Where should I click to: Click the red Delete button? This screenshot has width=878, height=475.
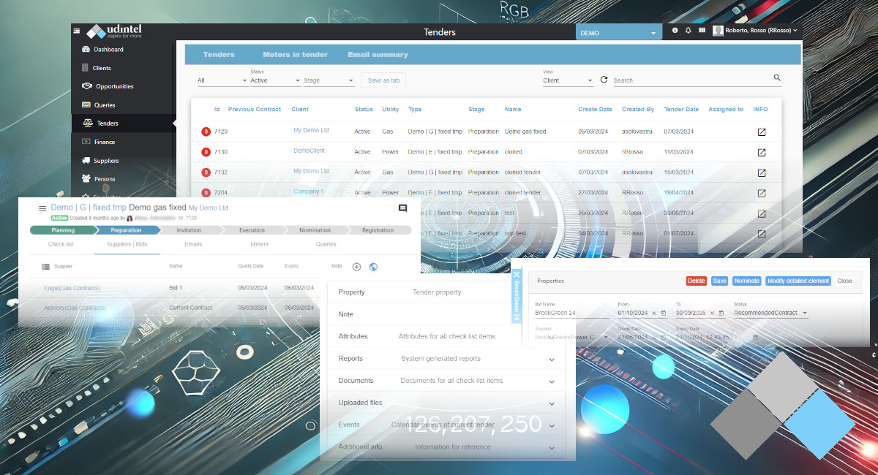coord(696,281)
